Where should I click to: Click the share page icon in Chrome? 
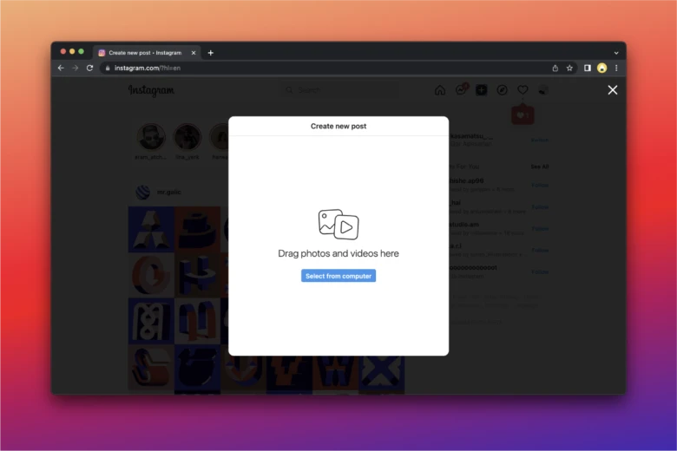click(555, 69)
